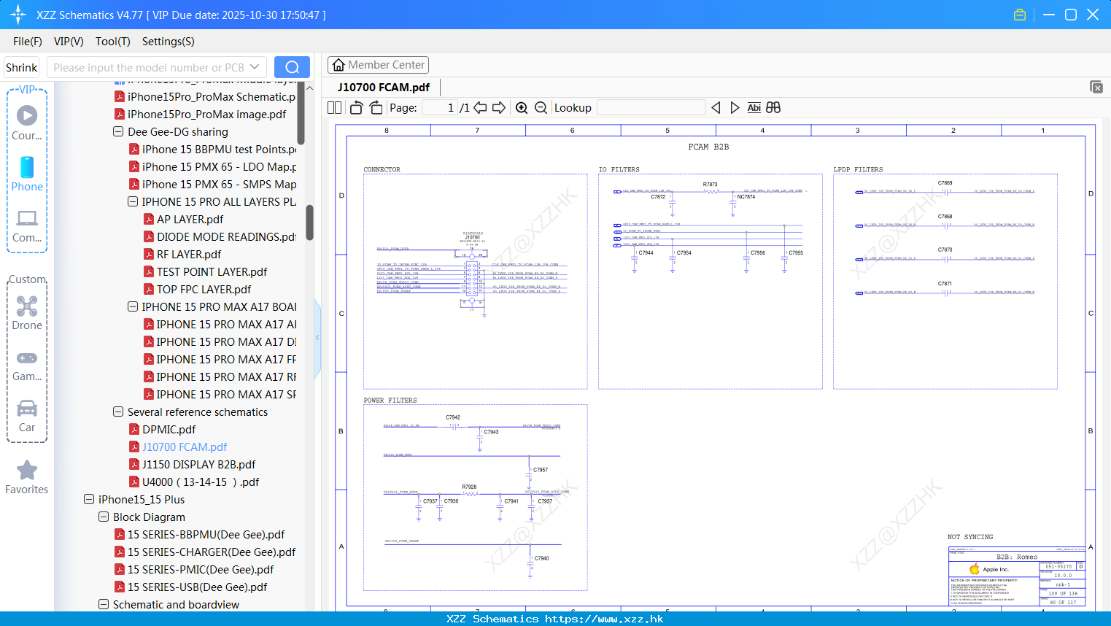Open the Car category
This screenshot has height=626, width=1111.
pyautogui.click(x=27, y=415)
